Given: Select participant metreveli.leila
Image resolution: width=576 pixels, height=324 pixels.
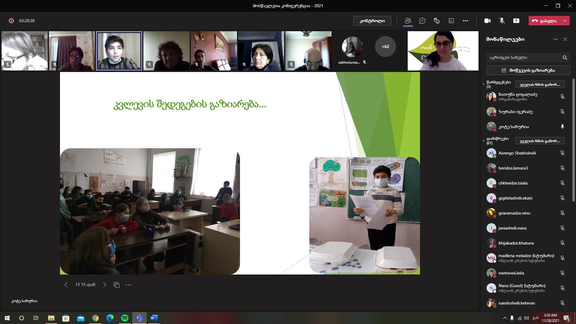Looking at the screenshot, I should 526,273.
